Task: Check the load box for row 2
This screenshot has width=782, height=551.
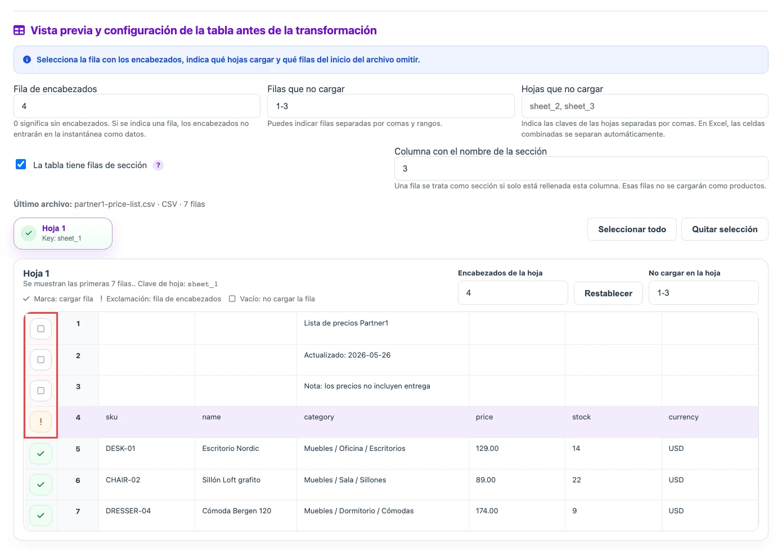Action: pos(41,360)
